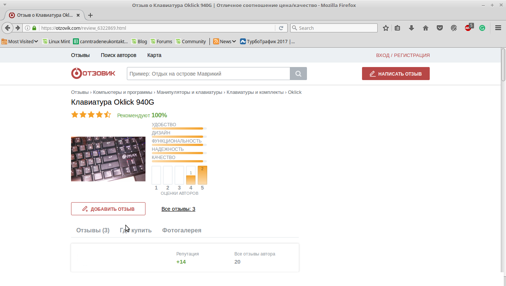The image size is (506, 286).
Task: Click the reputation value +14
Action: 181,262
